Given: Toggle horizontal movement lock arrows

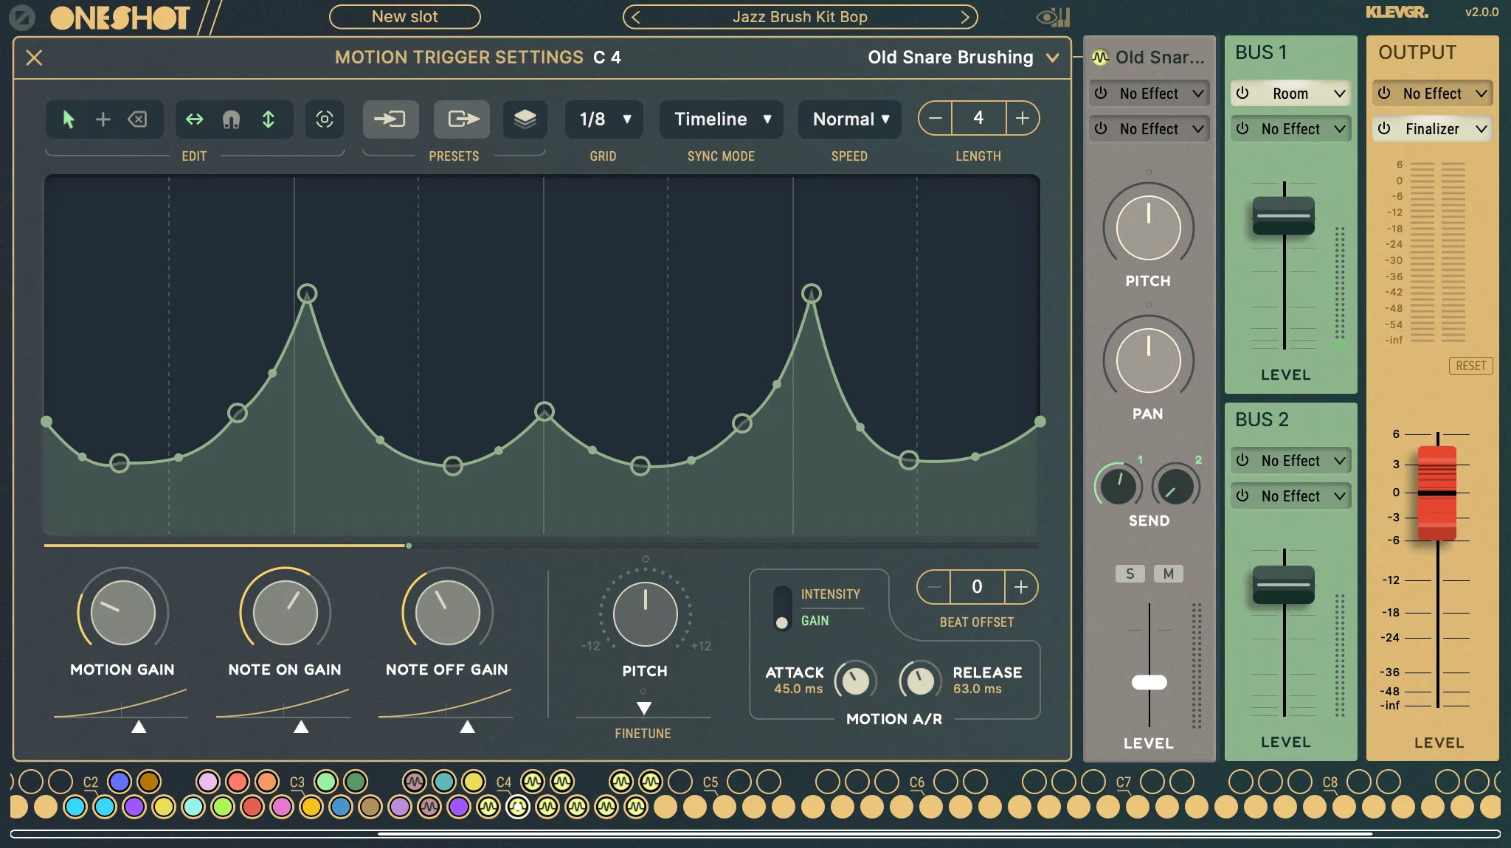Looking at the screenshot, I should pyautogui.click(x=194, y=119).
